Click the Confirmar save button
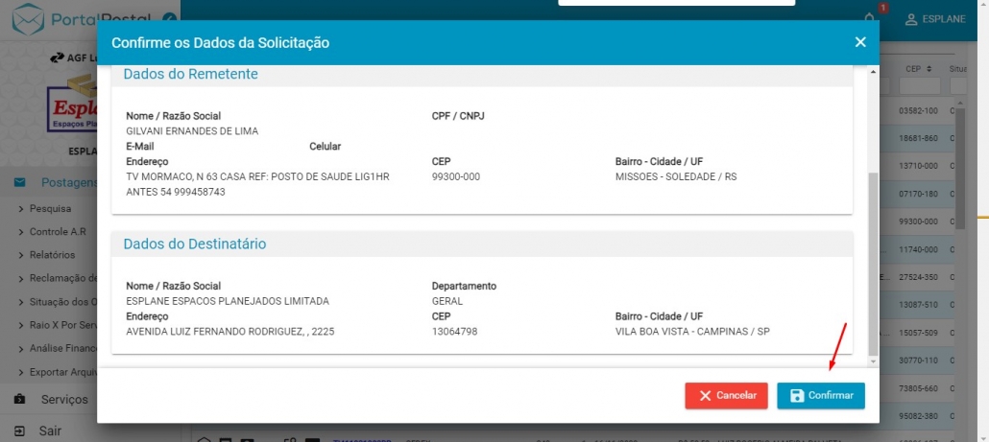The width and height of the screenshot is (989, 442). pos(820,396)
